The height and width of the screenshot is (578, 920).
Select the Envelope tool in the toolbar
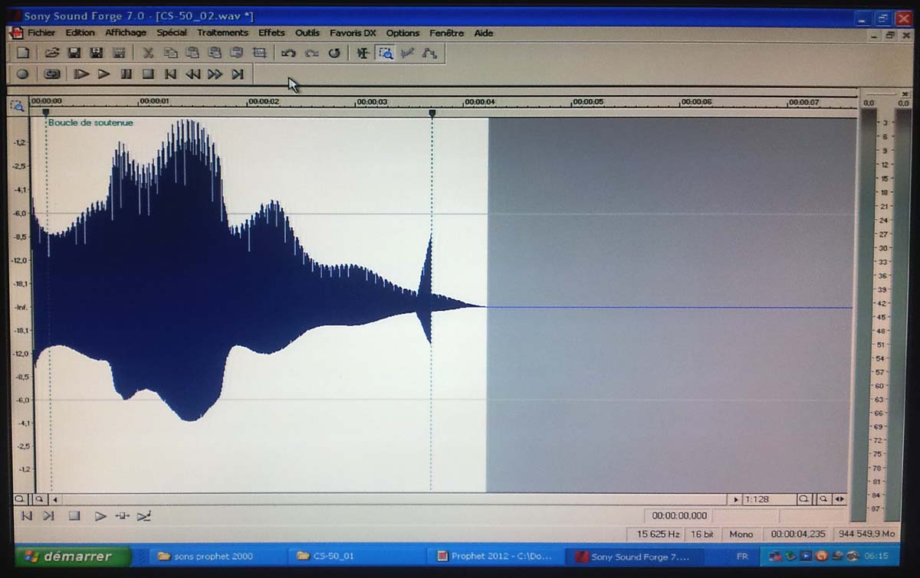pyautogui.click(x=429, y=53)
